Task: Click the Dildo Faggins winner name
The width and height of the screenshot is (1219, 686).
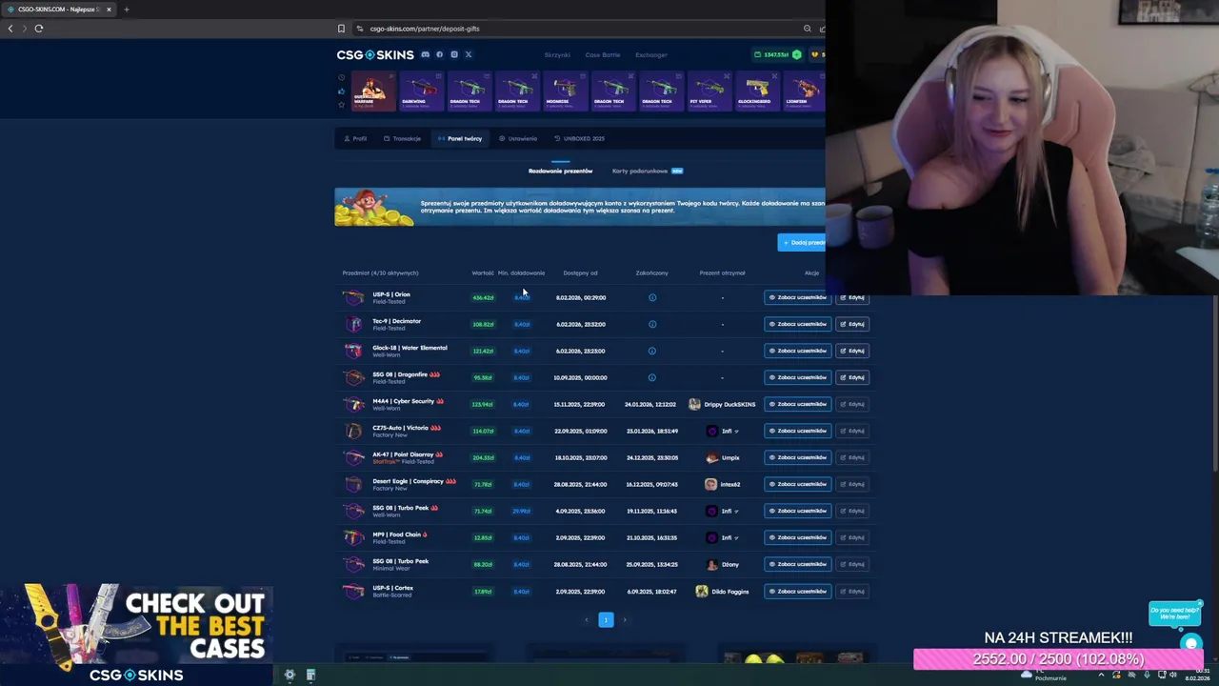Action: [730, 591]
